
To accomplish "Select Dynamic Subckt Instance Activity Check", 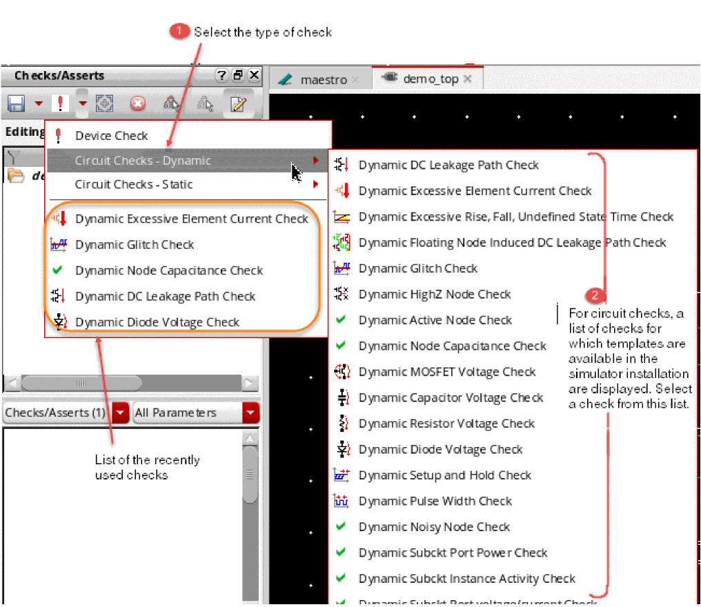I will 513,579.
